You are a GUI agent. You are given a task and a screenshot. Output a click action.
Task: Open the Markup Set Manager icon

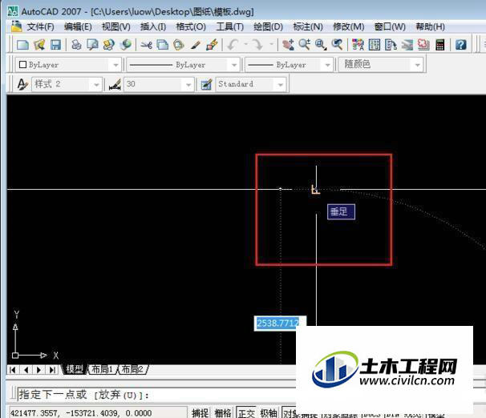423,45
